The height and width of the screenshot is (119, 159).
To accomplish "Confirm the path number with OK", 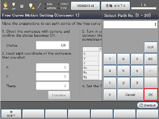I will click(x=151, y=95).
